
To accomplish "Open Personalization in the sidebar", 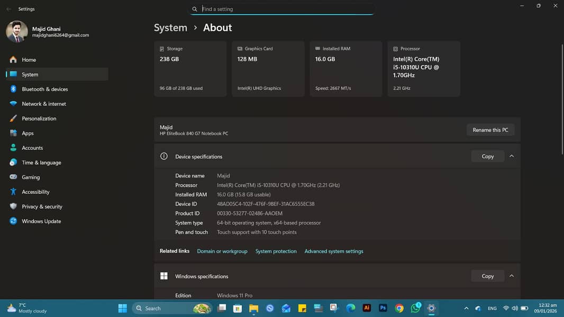I will [39, 119].
